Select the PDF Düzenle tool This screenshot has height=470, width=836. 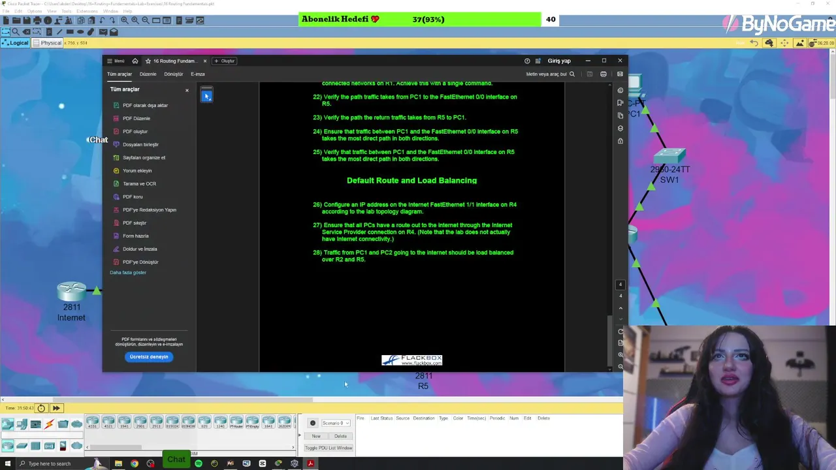(132, 118)
